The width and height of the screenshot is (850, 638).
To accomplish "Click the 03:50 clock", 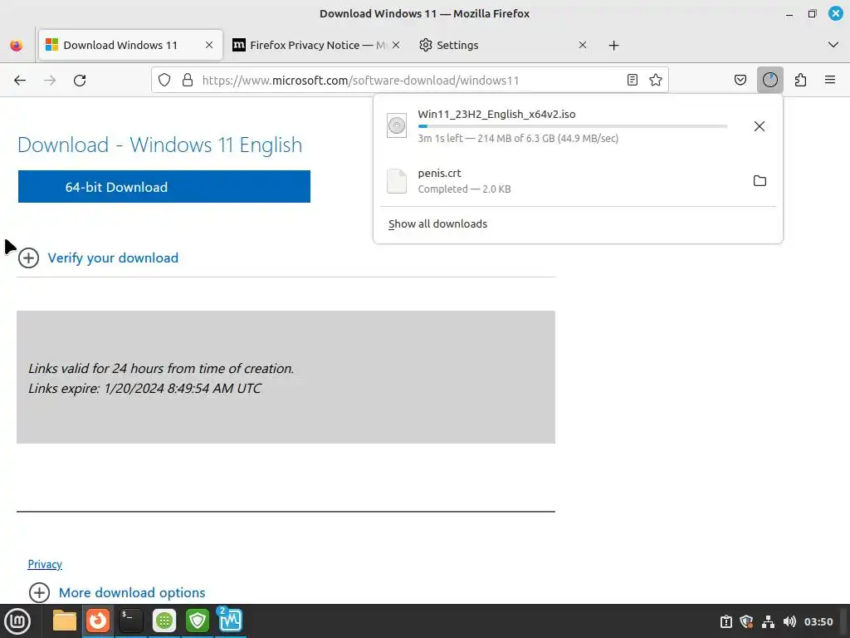I will coord(818,621).
